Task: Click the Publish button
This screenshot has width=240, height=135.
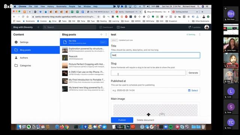Action: click(122, 120)
